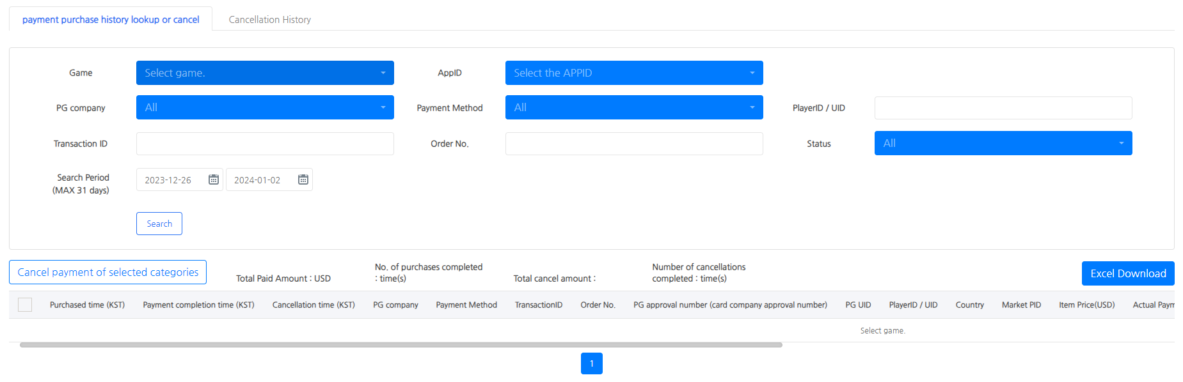Viewport: 1183px width, 382px height.
Task: Click the Search button
Action: click(x=159, y=224)
